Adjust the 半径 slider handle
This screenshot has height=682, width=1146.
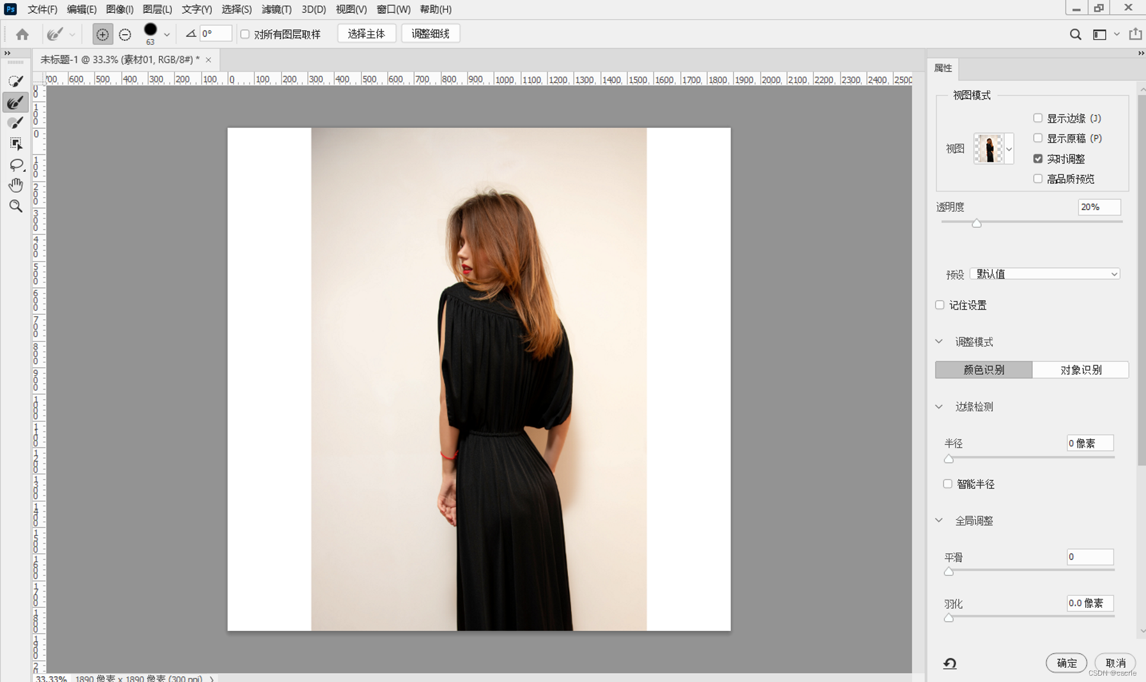coord(949,458)
